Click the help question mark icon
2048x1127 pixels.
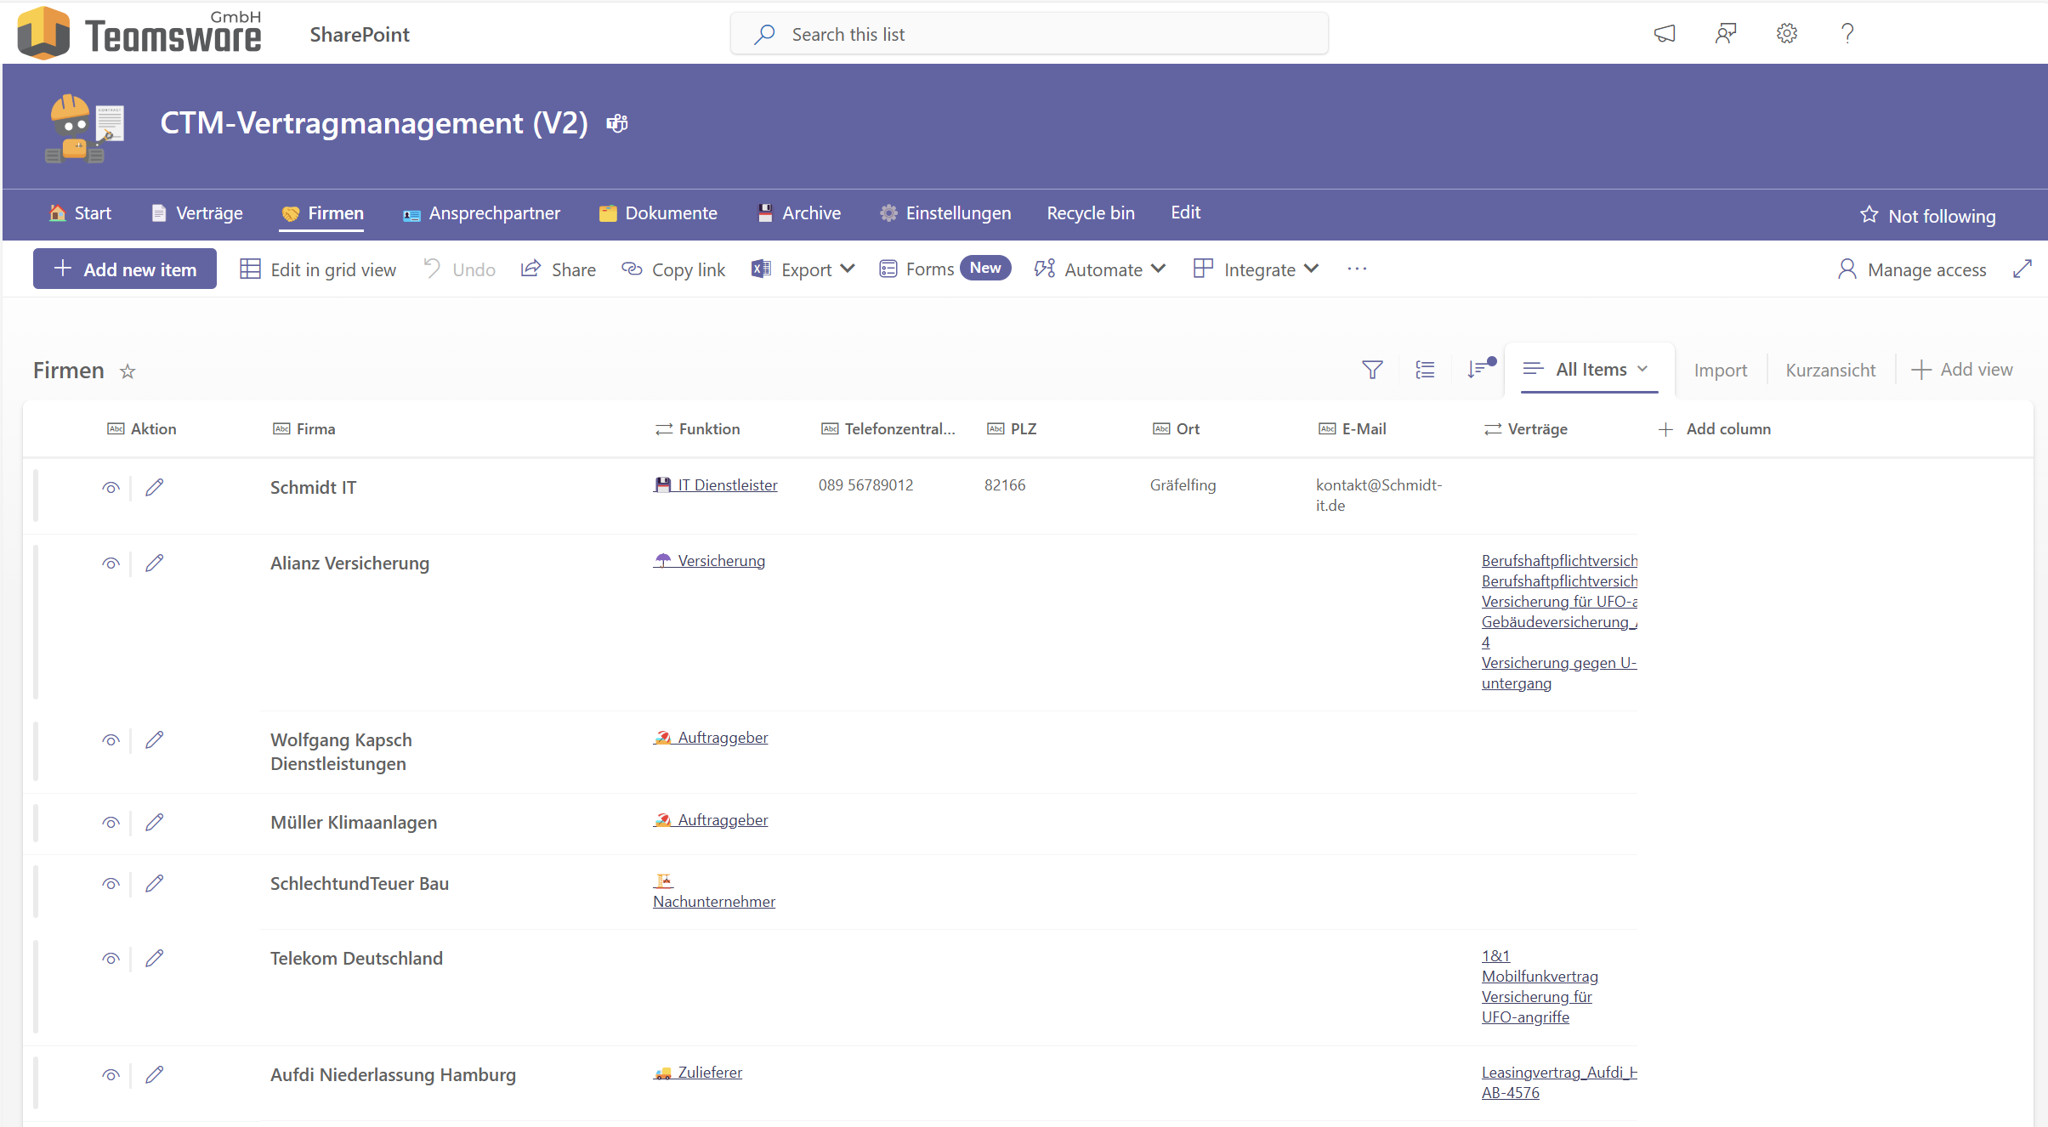coord(1847,34)
